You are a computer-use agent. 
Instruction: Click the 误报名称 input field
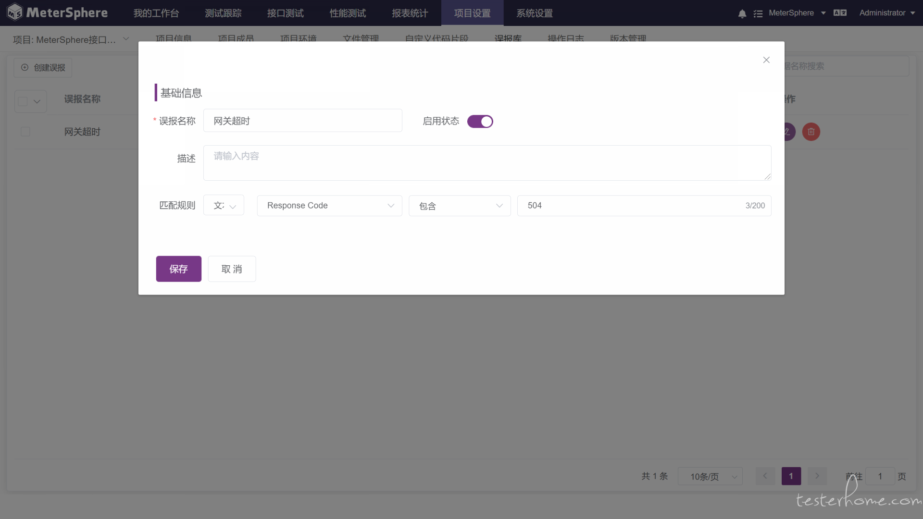[303, 121]
